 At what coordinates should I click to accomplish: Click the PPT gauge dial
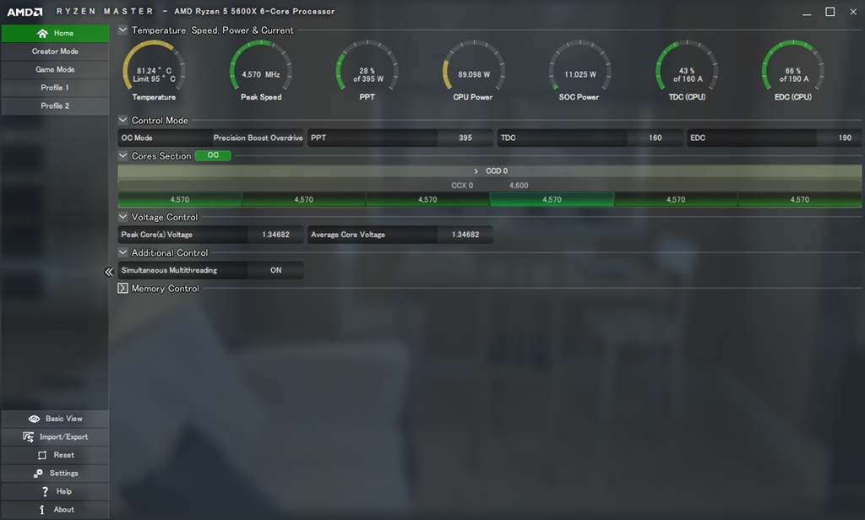[x=367, y=66]
